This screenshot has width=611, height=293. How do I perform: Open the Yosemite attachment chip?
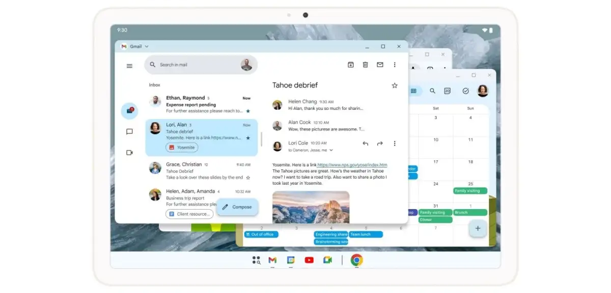pyautogui.click(x=182, y=148)
